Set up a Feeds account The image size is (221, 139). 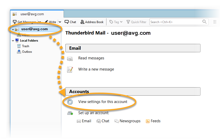(155, 121)
